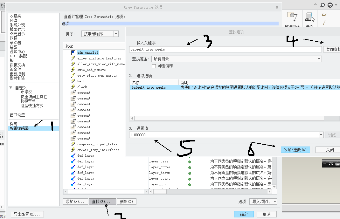The image size is (340, 219).
Task: Click the 添加(A)... button
Action: pos(75,202)
